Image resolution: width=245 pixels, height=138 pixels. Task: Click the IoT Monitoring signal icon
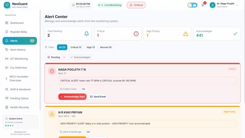[x=7, y=59]
